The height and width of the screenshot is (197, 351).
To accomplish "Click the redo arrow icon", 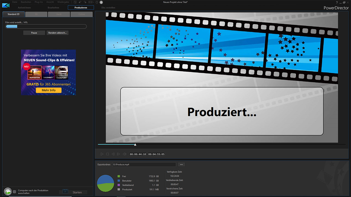I will [x=85, y=2].
